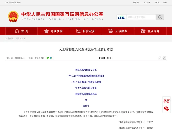Image resolution: width=172 pixels, height=129 pixels.
Task: Switch to 手机版 mobile version
Action: 157,3
